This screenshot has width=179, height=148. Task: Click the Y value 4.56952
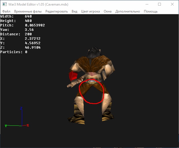point(33,43)
